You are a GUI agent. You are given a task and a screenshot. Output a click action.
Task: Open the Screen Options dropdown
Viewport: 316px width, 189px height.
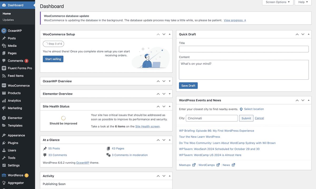278,2
